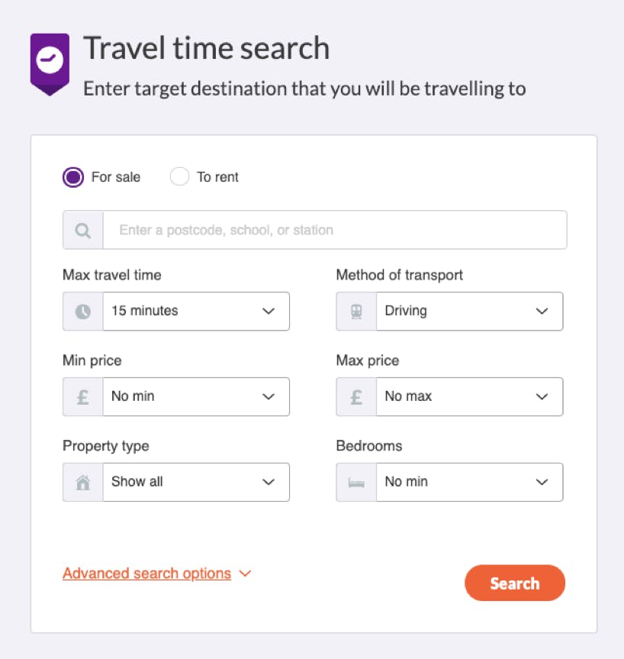
Task: Open the Method of transport dropdown
Action: point(469,311)
